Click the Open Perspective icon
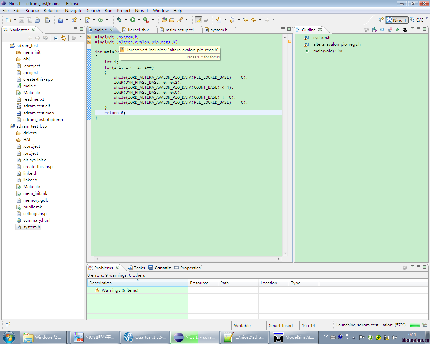430x344 pixels. [x=381, y=20]
